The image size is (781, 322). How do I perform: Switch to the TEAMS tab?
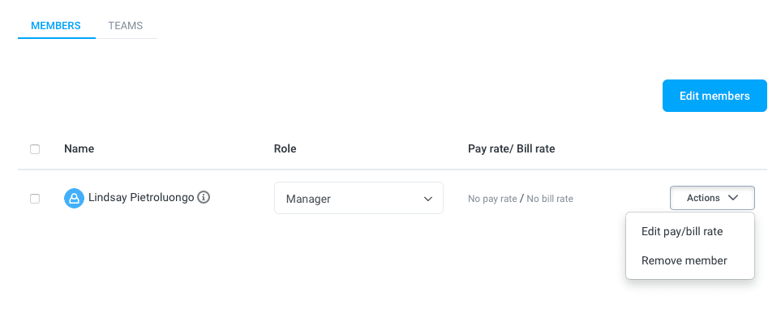pos(126,25)
